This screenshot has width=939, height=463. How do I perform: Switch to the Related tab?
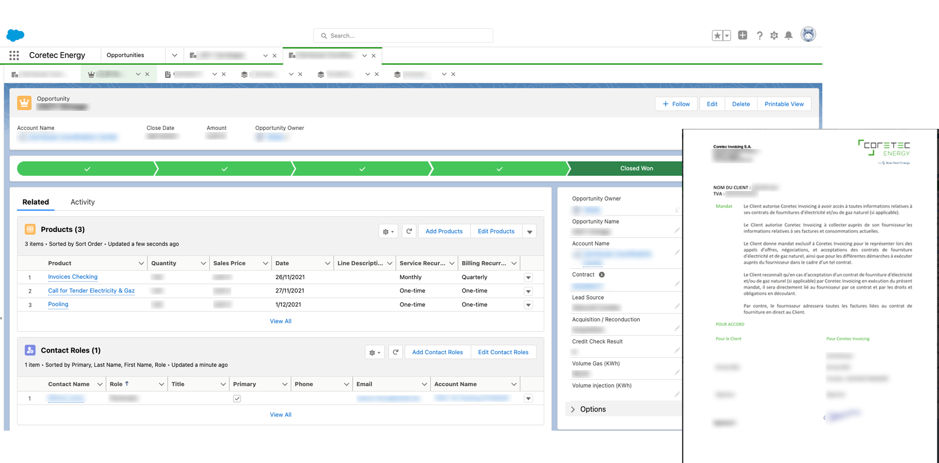pyautogui.click(x=35, y=202)
